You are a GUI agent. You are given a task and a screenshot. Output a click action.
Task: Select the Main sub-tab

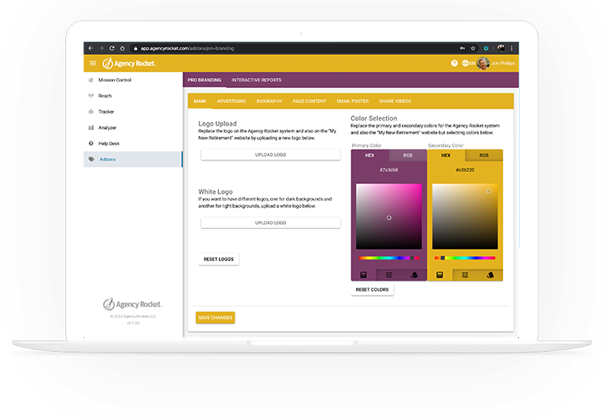[x=199, y=101]
